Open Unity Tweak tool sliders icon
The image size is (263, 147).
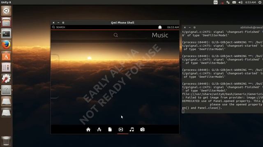coord(6,67)
